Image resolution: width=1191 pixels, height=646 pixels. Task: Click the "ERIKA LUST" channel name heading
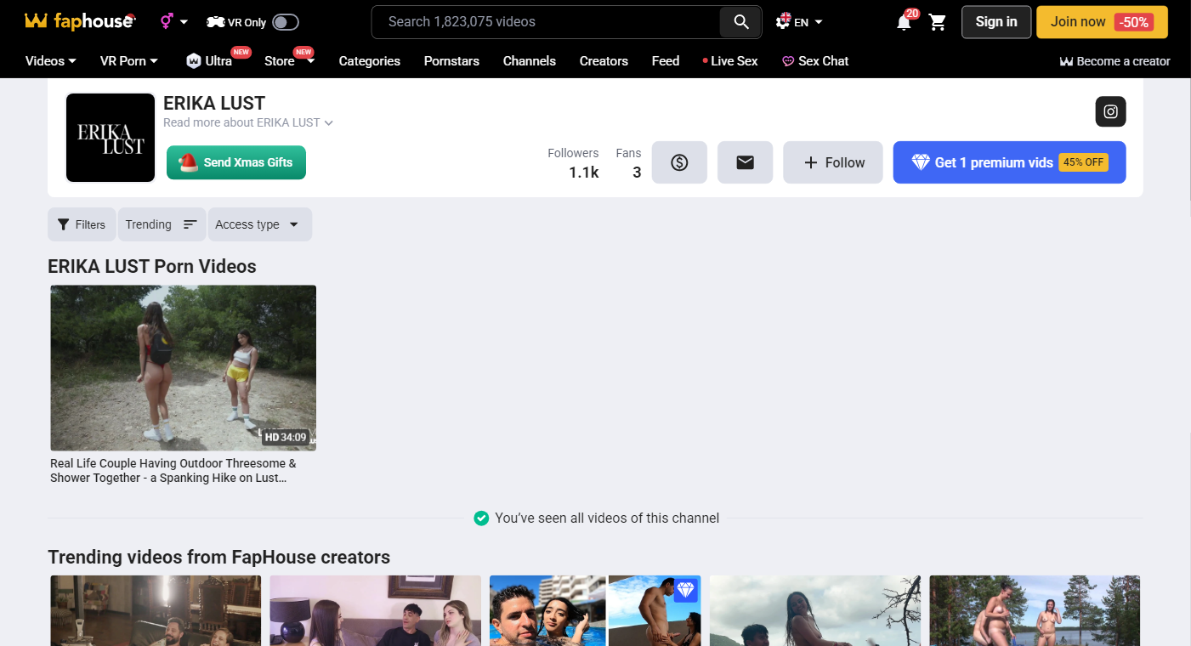[214, 103]
